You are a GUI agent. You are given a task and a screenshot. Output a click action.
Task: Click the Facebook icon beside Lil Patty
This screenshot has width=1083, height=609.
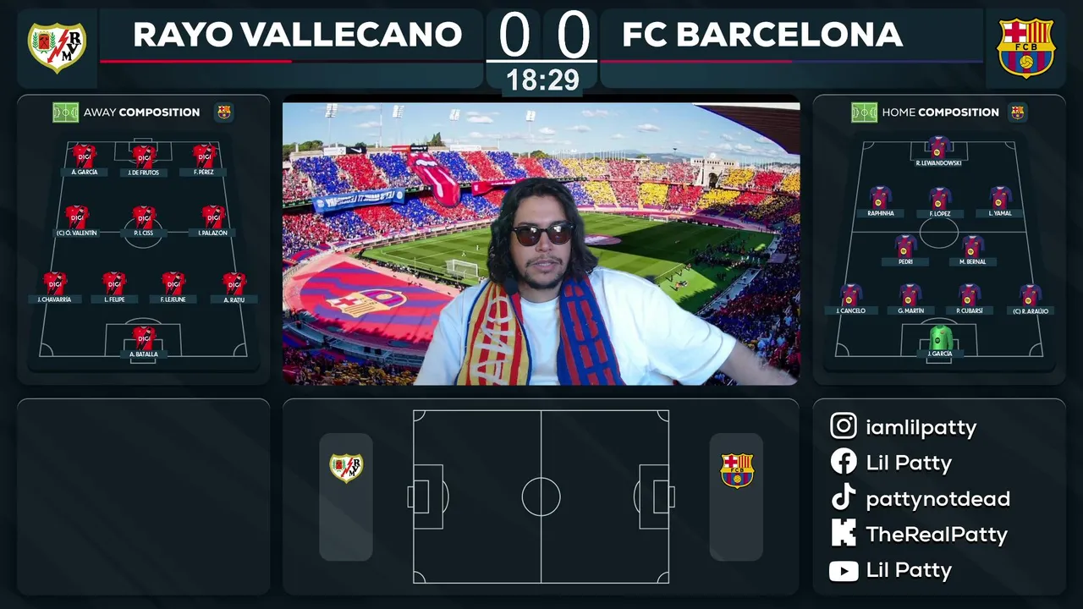pyautogui.click(x=844, y=462)
